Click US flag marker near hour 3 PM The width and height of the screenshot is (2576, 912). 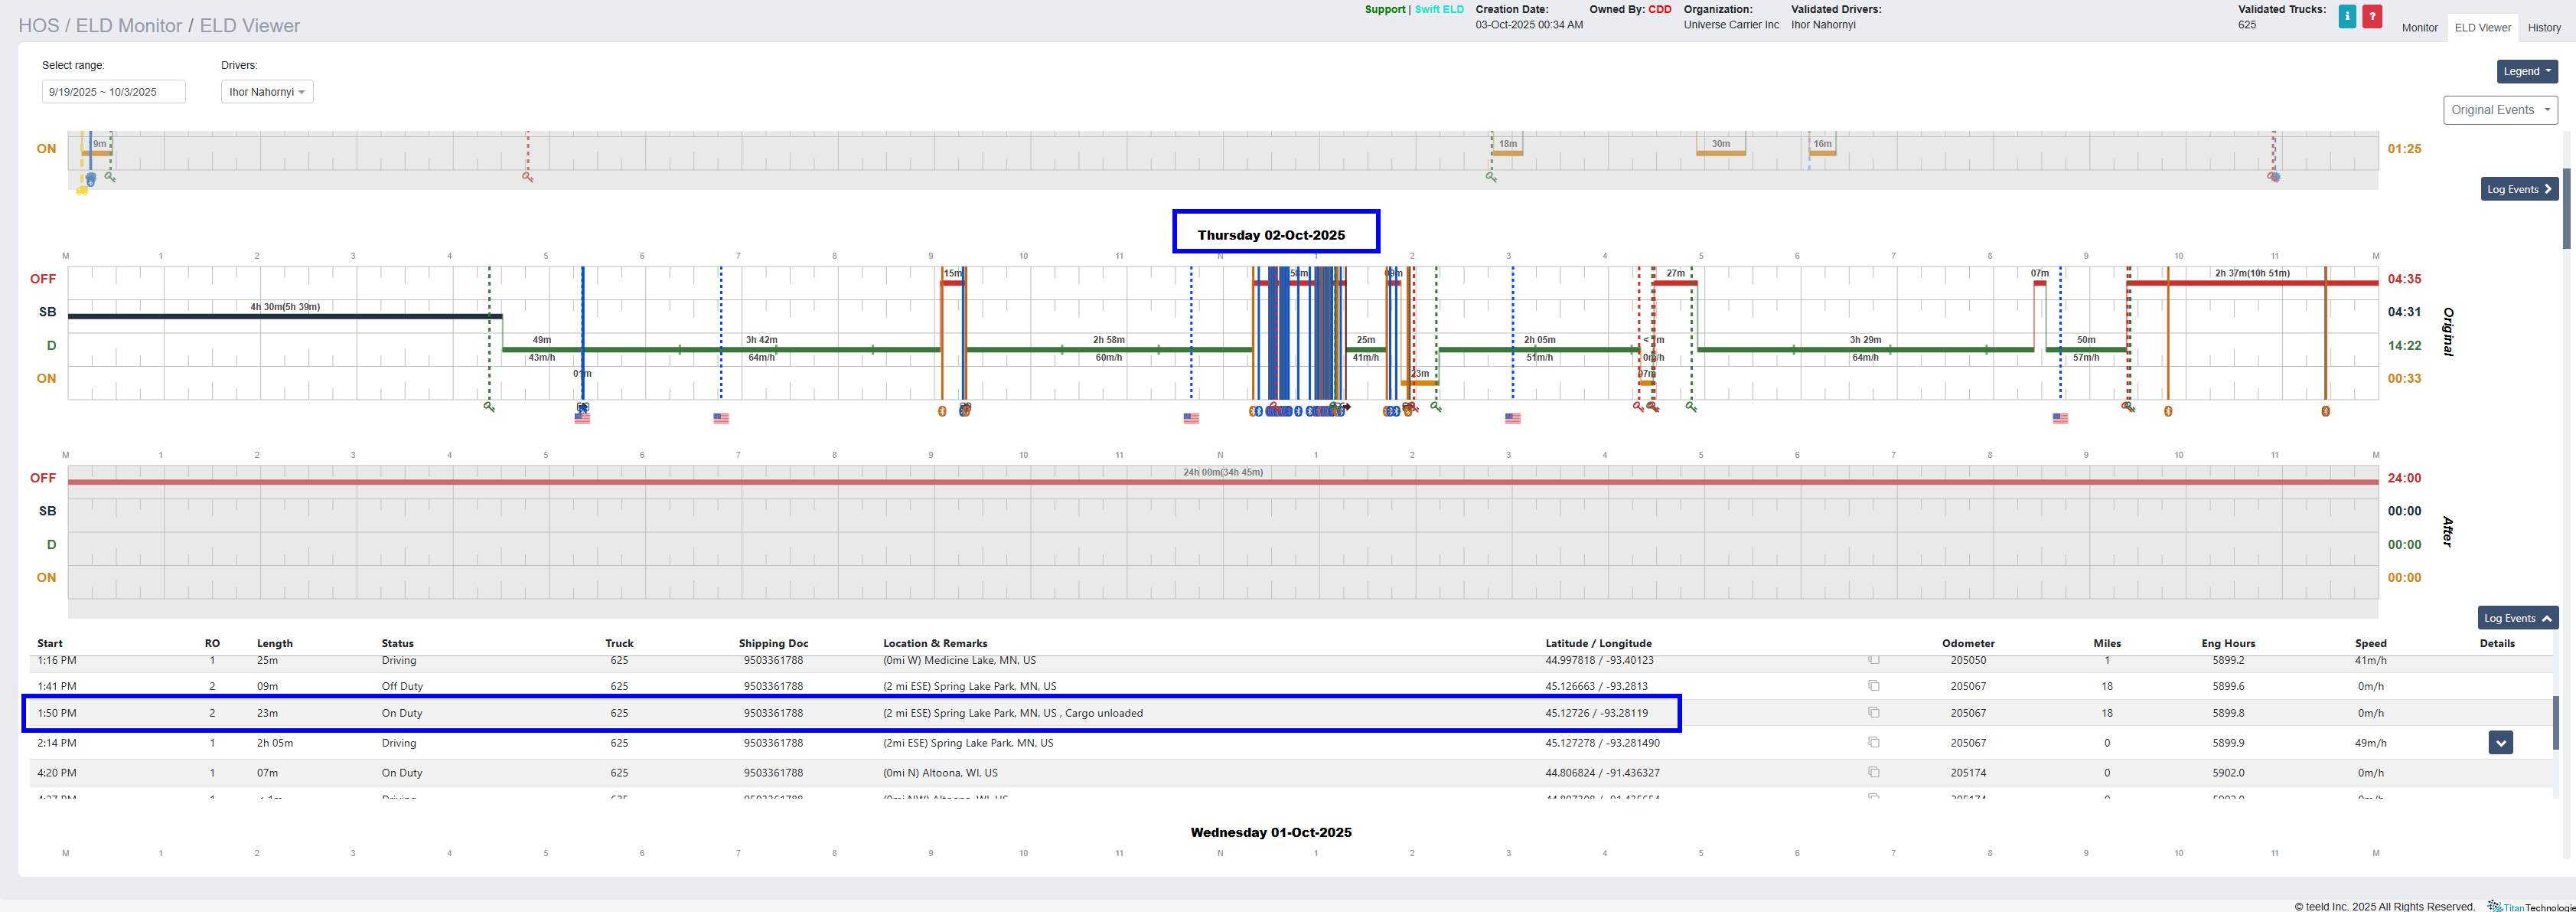[x=1512, y=418]
